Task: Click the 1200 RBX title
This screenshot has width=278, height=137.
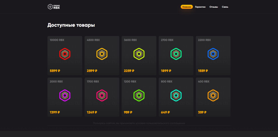Action: click(130, 82)
